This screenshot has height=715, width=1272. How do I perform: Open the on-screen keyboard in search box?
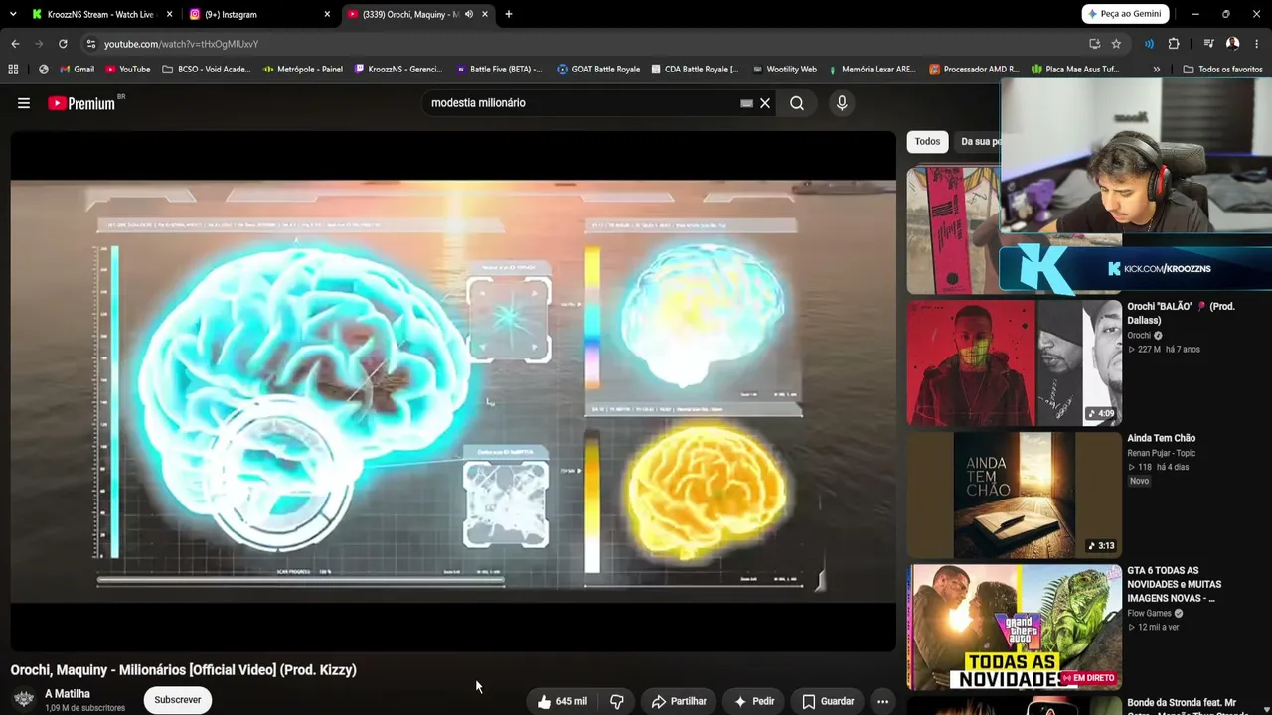(746, 103)
